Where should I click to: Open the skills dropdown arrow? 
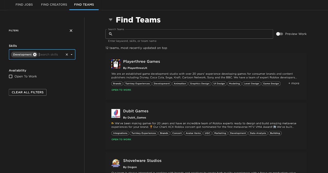point(71,54)
